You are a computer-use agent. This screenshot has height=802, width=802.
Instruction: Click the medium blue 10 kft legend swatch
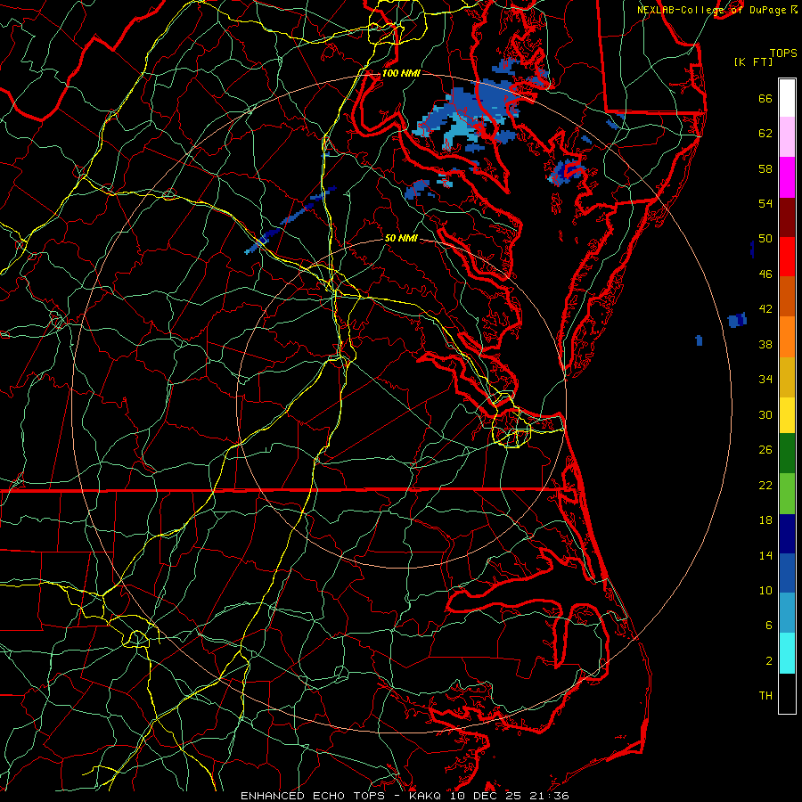pyautogui.click(x=787, y=573)
